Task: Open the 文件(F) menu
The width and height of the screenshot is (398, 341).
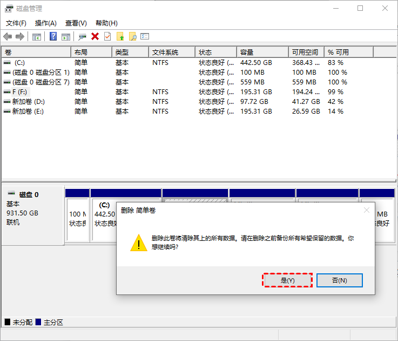Action: pos(16,23)
